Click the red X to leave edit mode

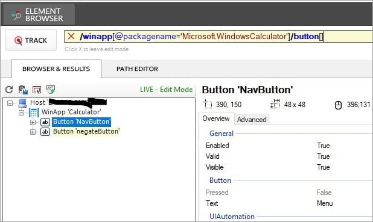tap(71, 36)
